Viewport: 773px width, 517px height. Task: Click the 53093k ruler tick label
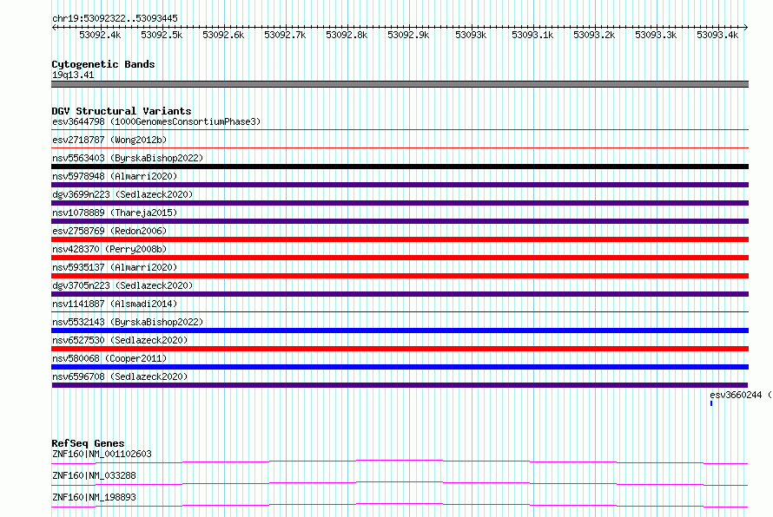[x=471, y=35]
